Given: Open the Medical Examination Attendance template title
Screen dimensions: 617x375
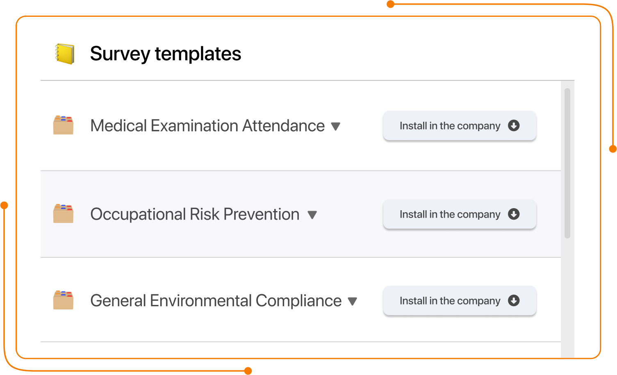Looking at the screenshot, I should point(207,125).
